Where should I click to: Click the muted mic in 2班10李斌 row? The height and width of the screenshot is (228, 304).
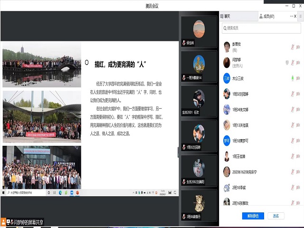coord(293,188)
